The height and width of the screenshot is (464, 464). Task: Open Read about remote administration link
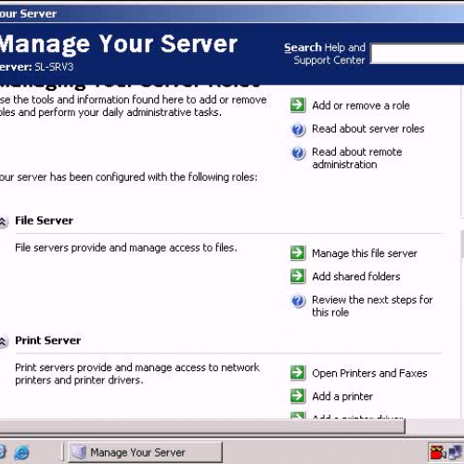click(x=357, y=158)
